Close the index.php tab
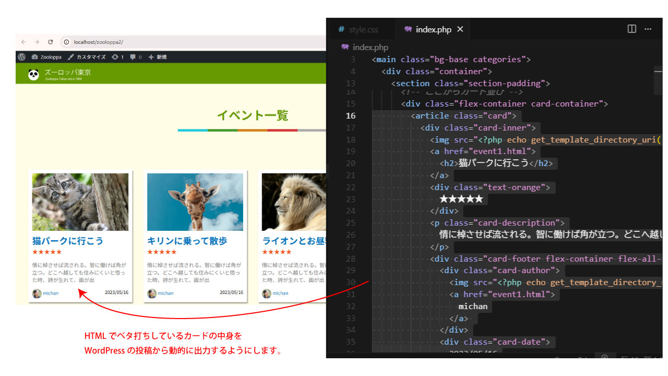 [x=460, y=29]
